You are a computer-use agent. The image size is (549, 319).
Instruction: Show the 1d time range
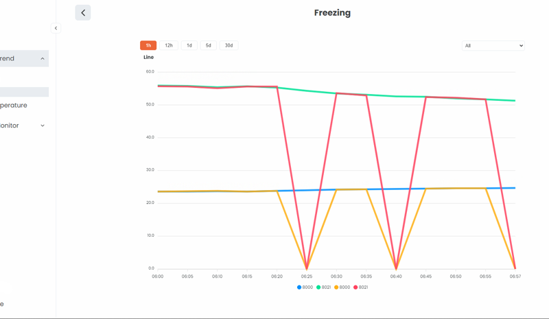(x=189, y=45)
